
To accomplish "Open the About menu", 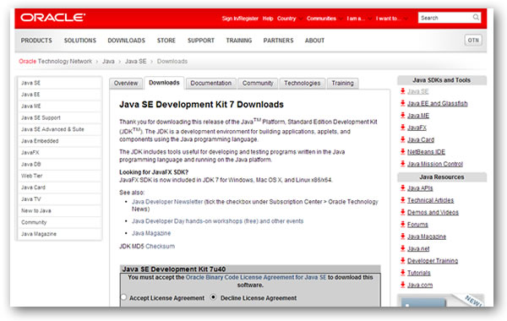I will point(314,41).
